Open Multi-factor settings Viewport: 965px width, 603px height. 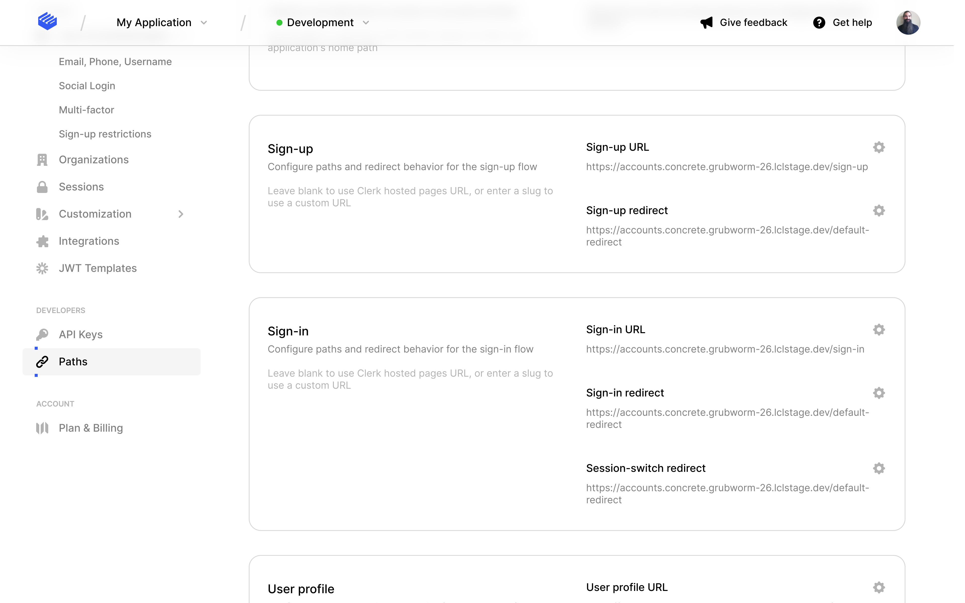coord(86,110)
